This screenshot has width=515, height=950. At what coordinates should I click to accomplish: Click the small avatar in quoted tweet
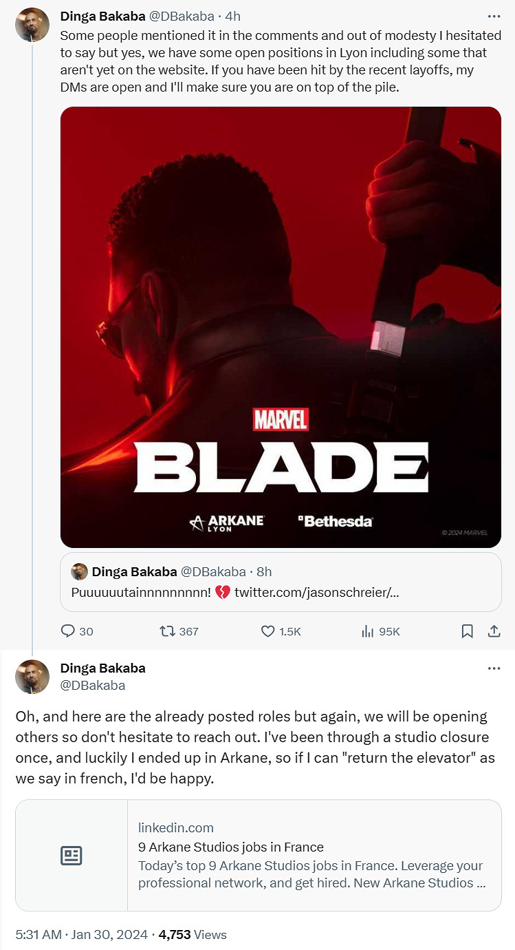[x=80, y=571]
